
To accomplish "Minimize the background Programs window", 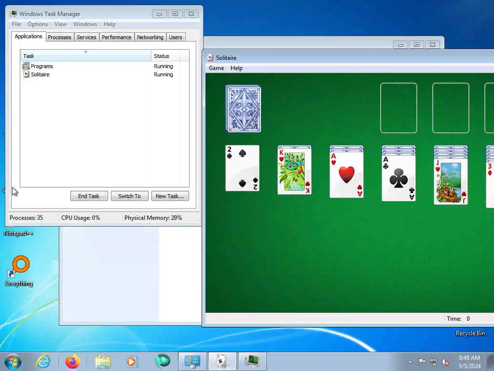I will (x=400, y=45).
